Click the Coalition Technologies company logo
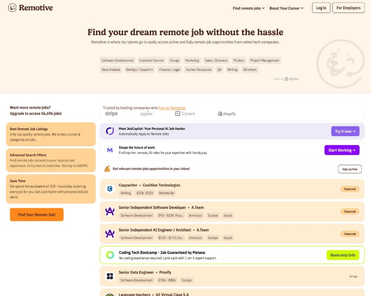 [x=110, y=189]
